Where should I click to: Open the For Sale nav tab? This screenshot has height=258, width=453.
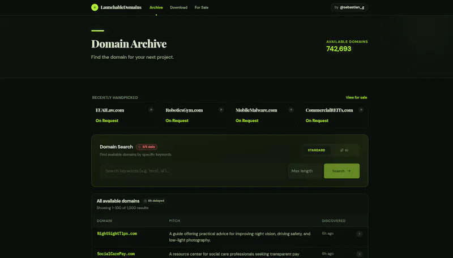tap(202, 7)
